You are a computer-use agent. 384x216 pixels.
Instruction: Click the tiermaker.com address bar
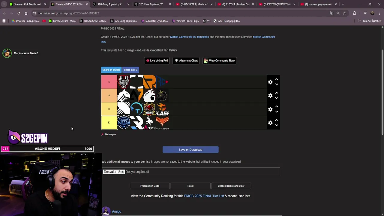(x=180, y=13)
